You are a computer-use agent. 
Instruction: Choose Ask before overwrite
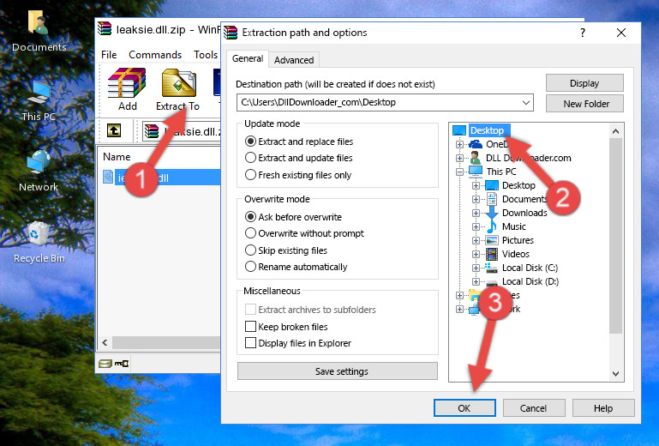pyautogui.click(x=293, y=217)
